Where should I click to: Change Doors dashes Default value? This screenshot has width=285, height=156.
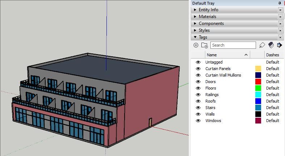click(273, 82)
